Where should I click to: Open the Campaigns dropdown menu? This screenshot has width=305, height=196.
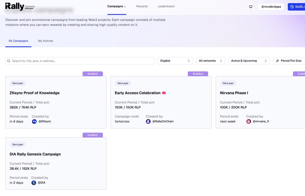pyautogui.click(x=117, y=6)
